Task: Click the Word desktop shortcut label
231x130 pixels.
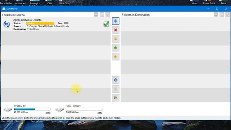Action: 195,3
